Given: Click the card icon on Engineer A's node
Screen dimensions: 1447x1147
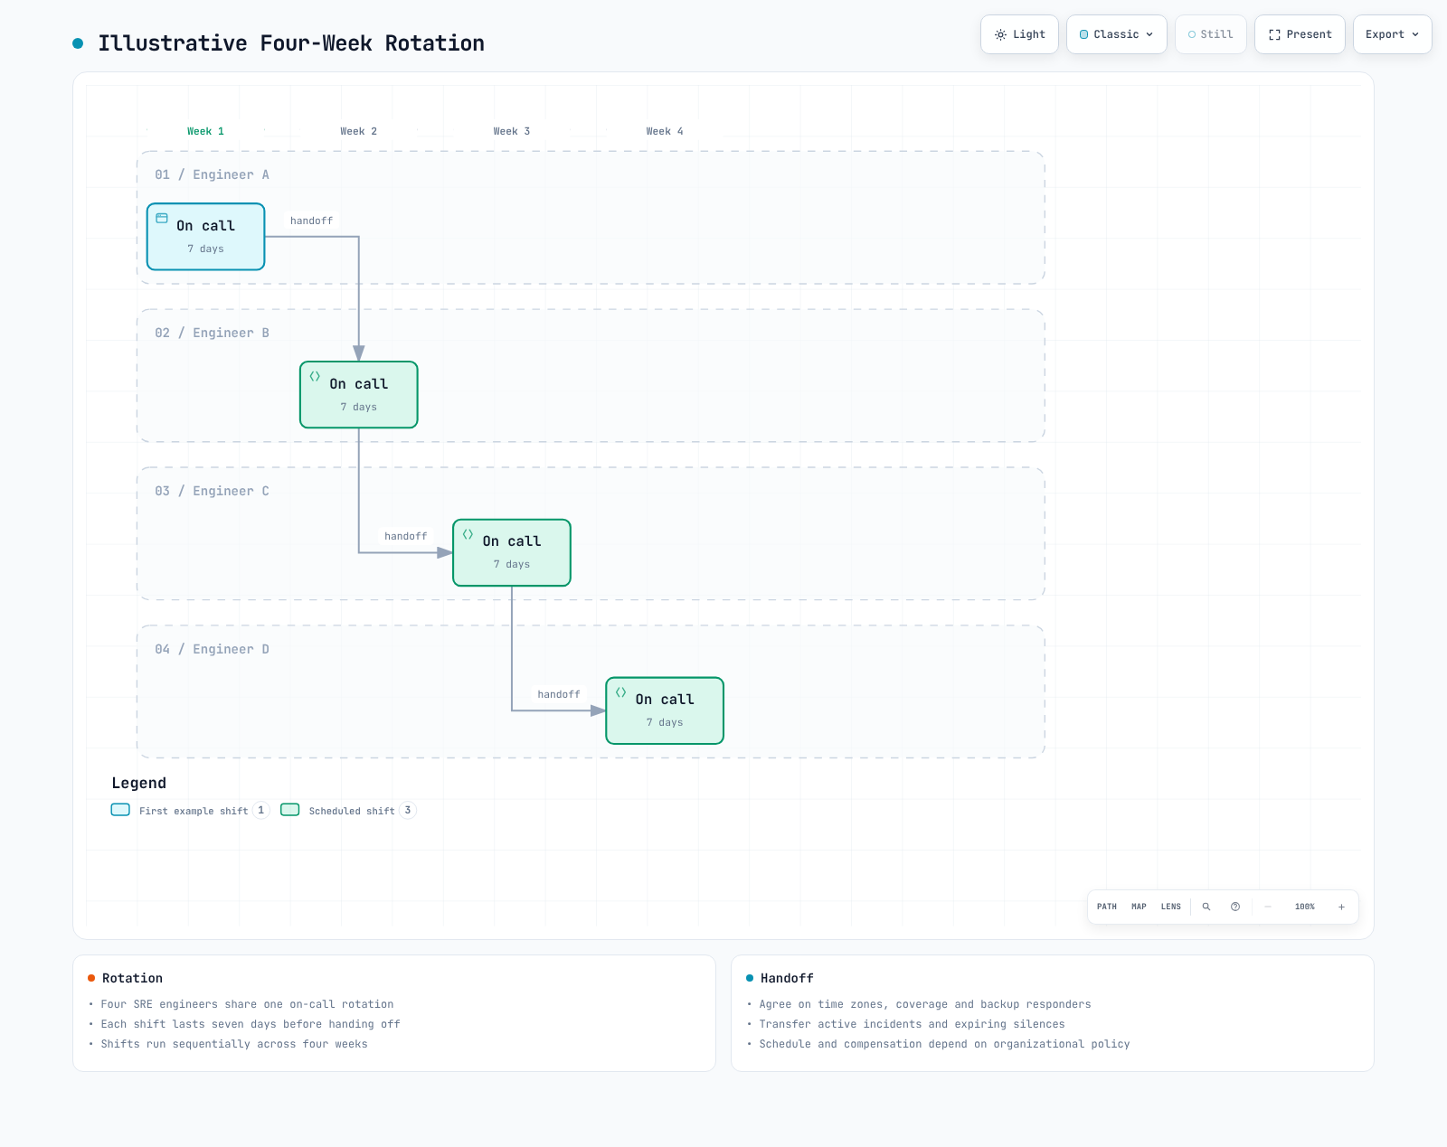Looking at the screenshot, I should click(162, 218).
